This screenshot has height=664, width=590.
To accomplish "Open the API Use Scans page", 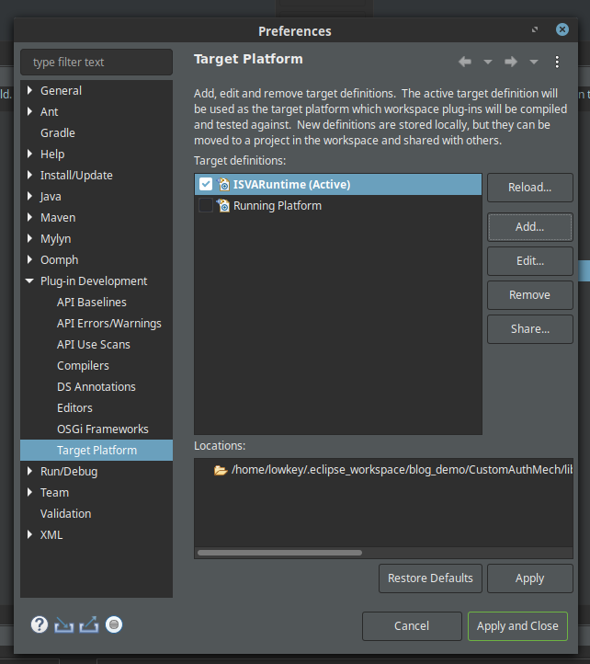I will (94, 345).
